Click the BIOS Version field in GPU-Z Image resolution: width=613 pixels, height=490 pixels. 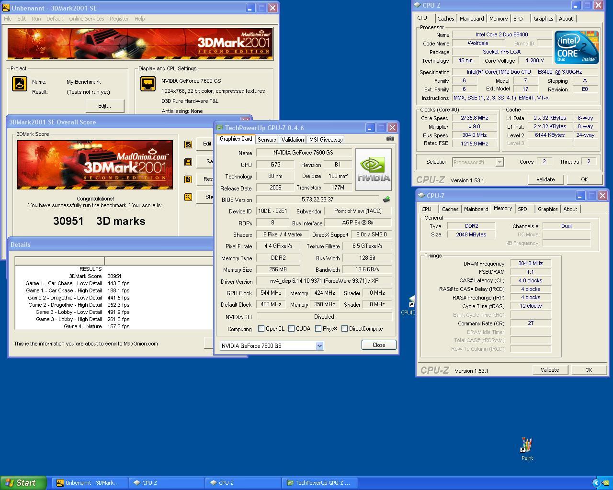click(318, 200)
